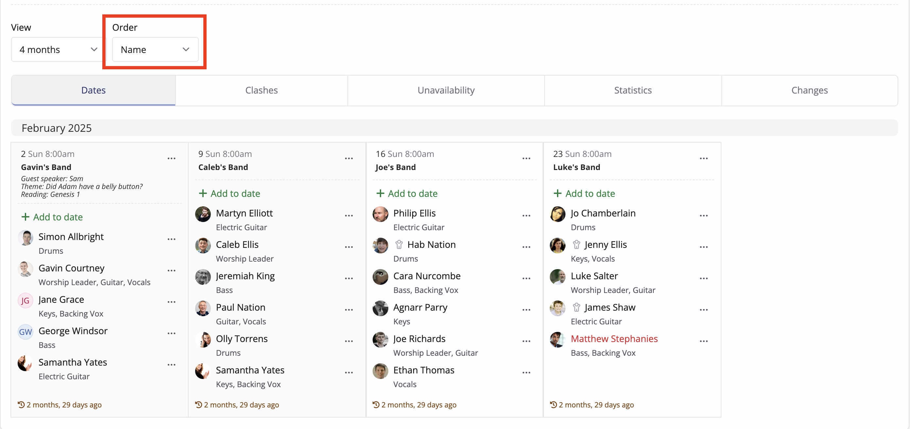Open the View 4 months dropdown

click(x=58, y=49)
